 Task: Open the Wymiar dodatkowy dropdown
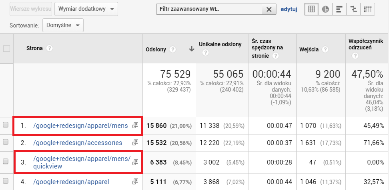pos(86,9)
